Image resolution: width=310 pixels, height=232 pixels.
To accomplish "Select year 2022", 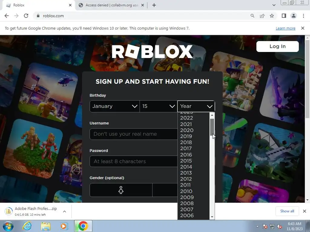I will click(186, 118).
